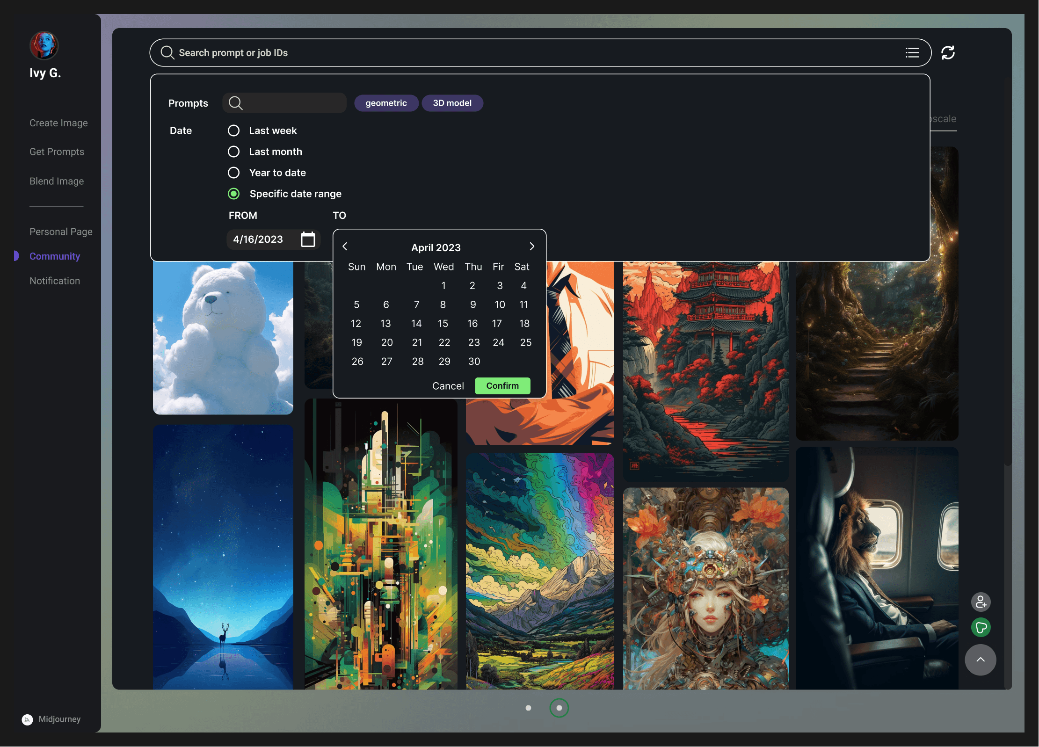Select the Last month radio button

233,152
